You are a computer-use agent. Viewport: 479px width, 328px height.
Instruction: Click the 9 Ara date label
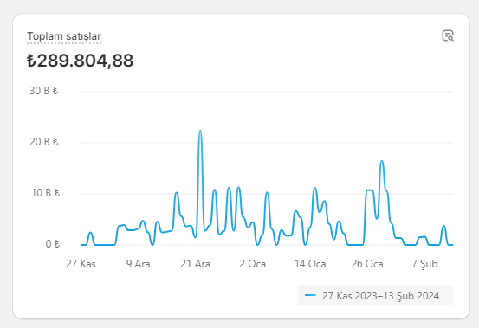coord(138,264)
